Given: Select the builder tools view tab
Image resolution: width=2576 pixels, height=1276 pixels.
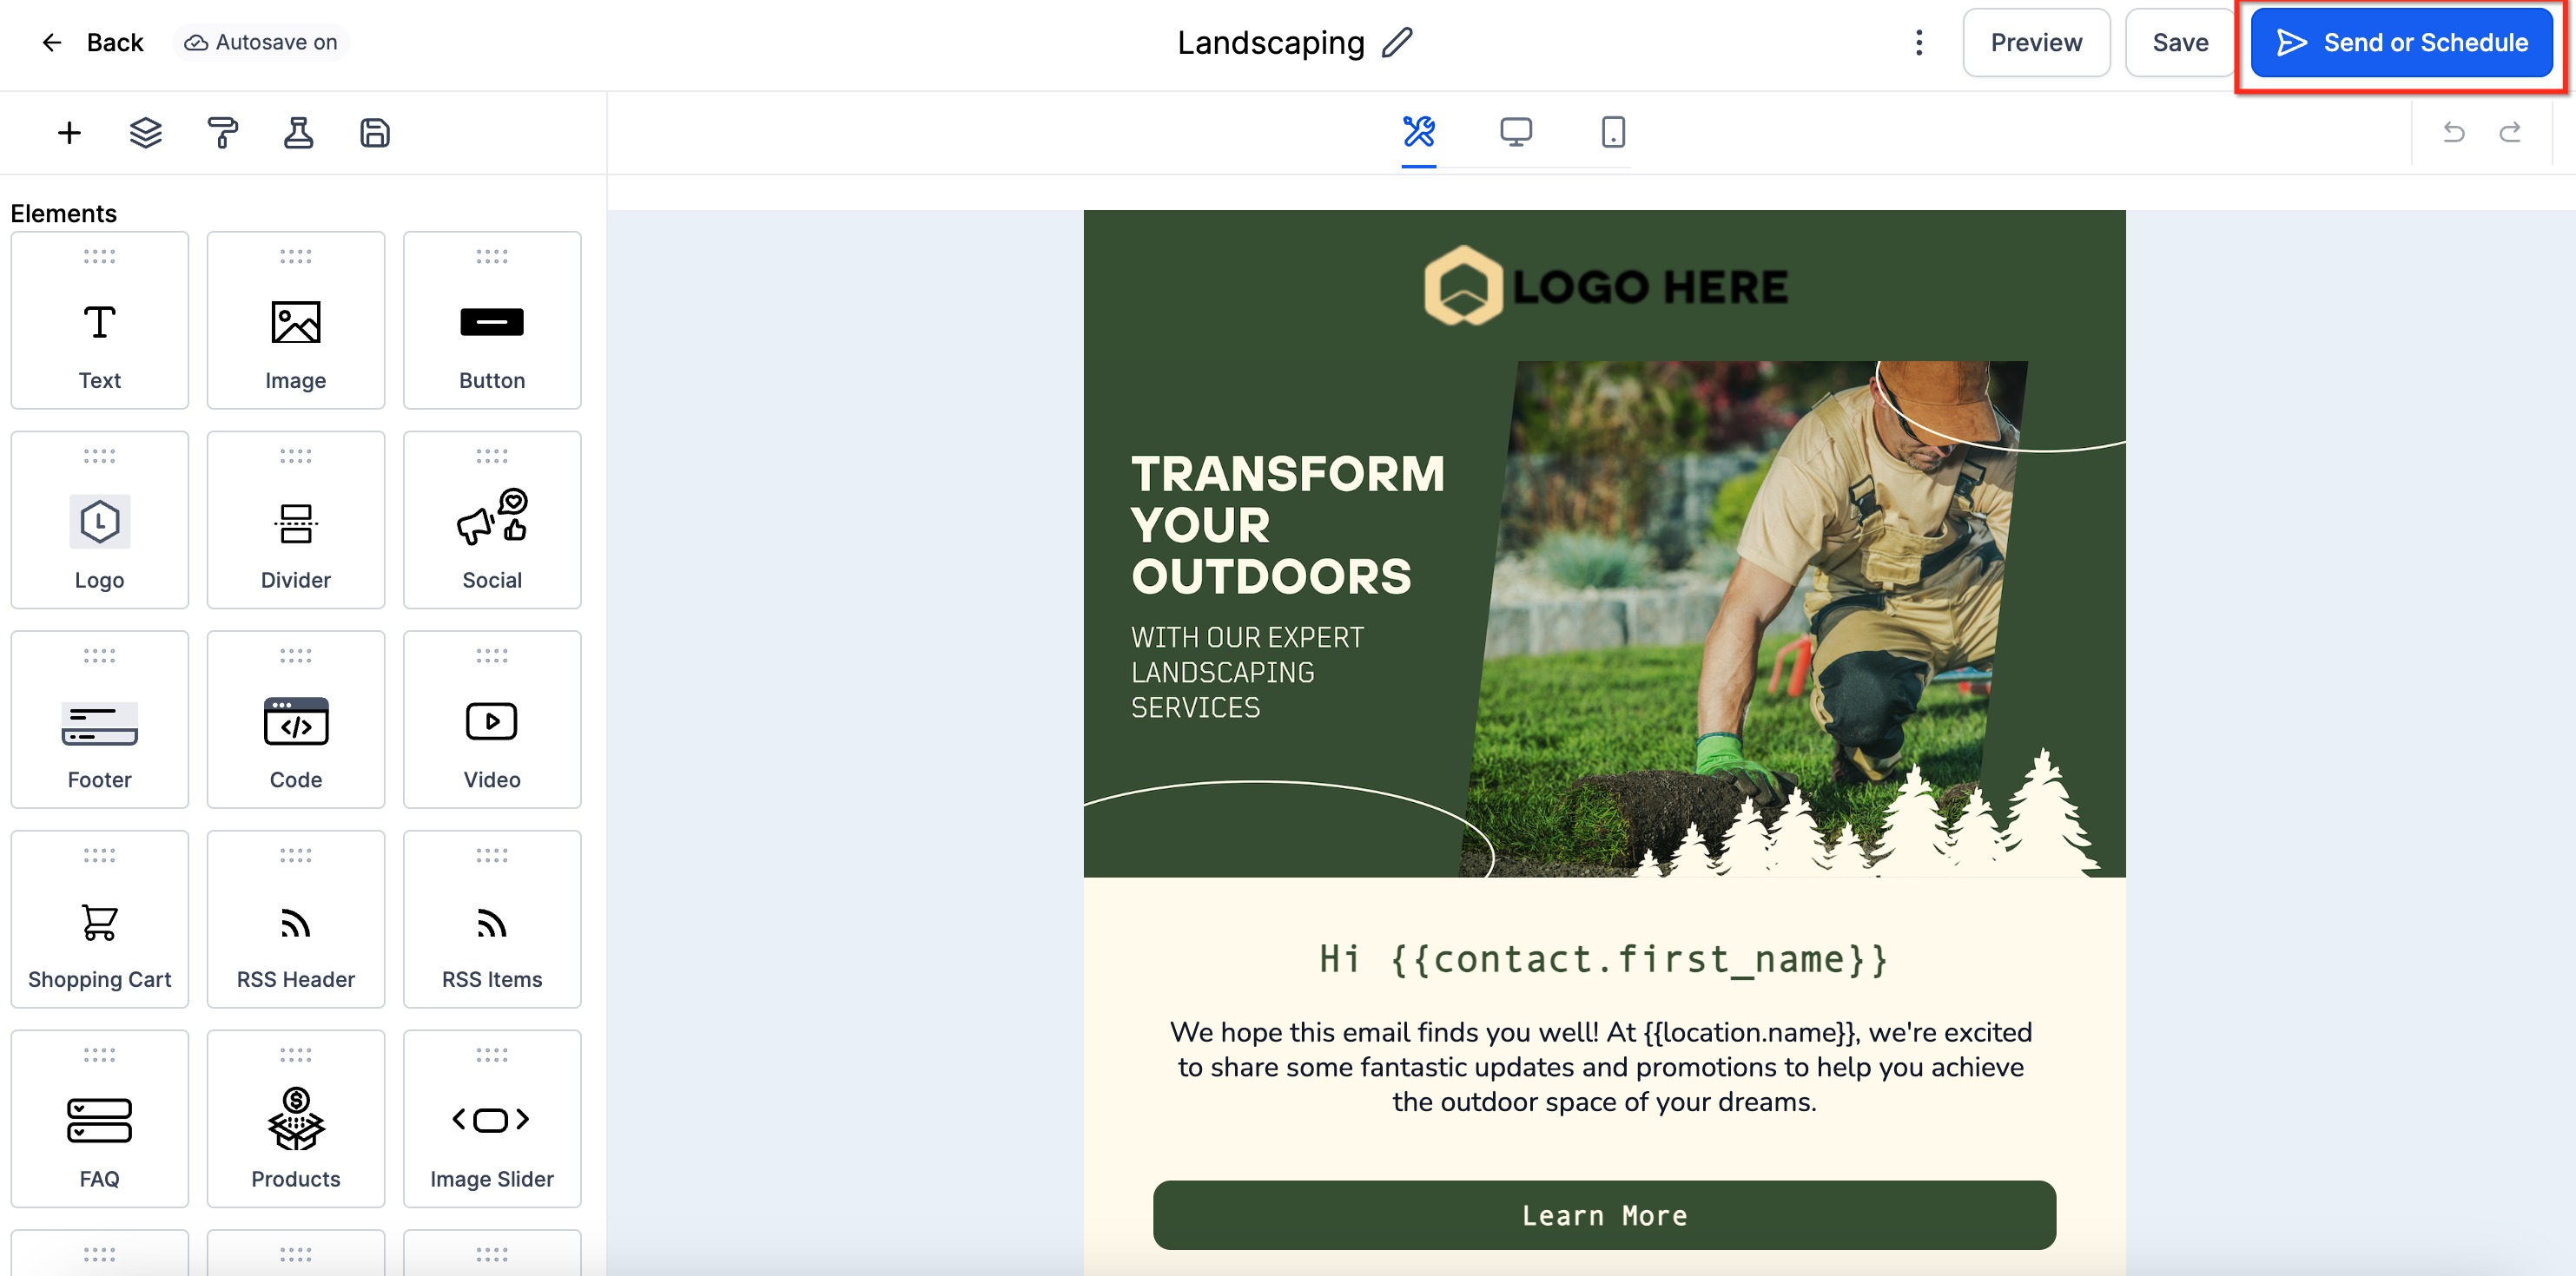Looking at the screenshot, I should click(1418, 133).
